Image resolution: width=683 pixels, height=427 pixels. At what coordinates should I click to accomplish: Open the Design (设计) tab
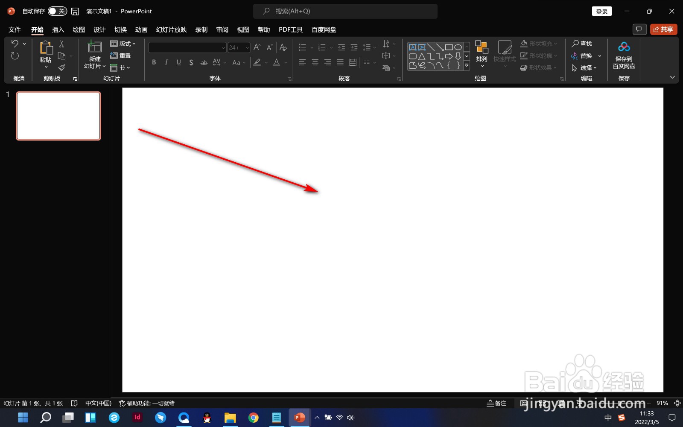99,29
